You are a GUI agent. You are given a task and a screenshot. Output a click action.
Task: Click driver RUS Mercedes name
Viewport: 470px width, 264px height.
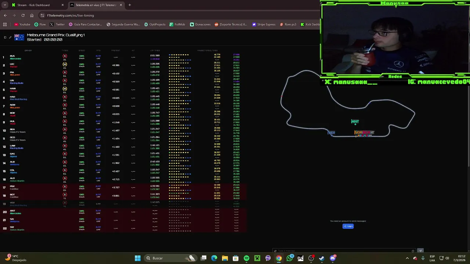click(15, 57)
